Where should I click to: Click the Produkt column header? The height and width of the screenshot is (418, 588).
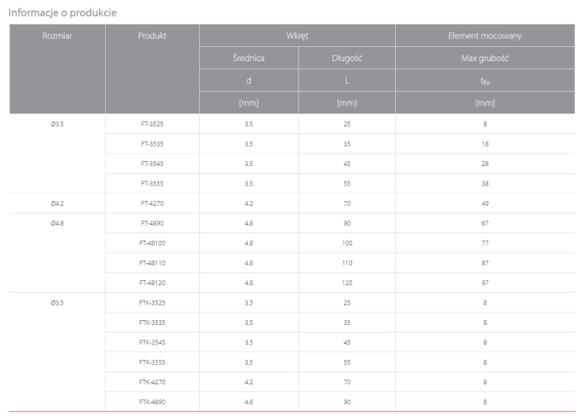pos(152,36)
